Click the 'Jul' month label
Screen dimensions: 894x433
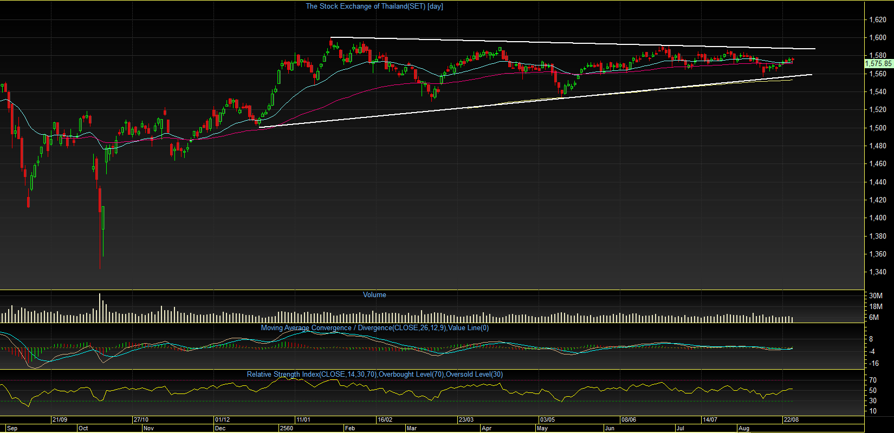click(680, 429)
